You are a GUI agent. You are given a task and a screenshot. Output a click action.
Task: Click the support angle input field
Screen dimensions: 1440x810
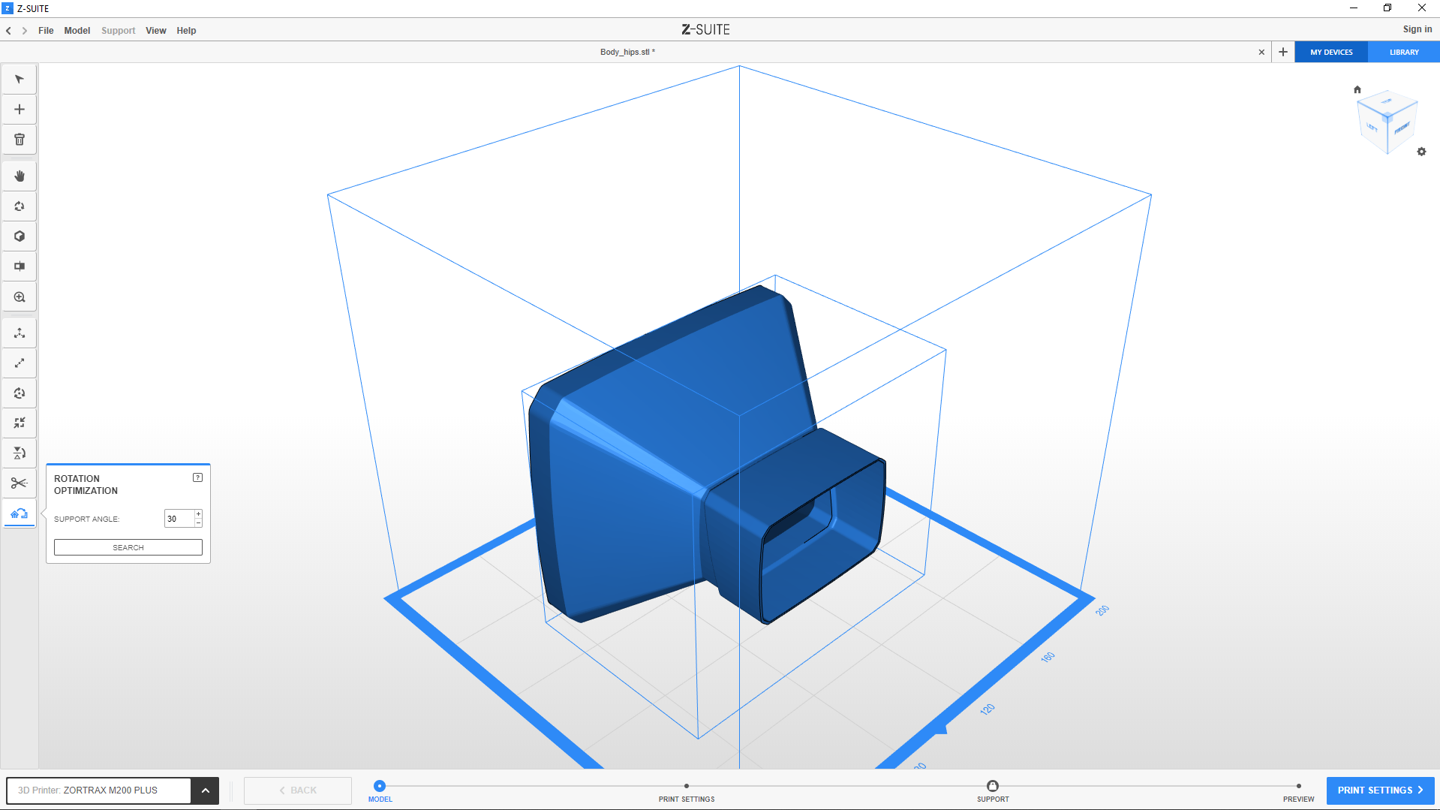click(x=179, y=519)
